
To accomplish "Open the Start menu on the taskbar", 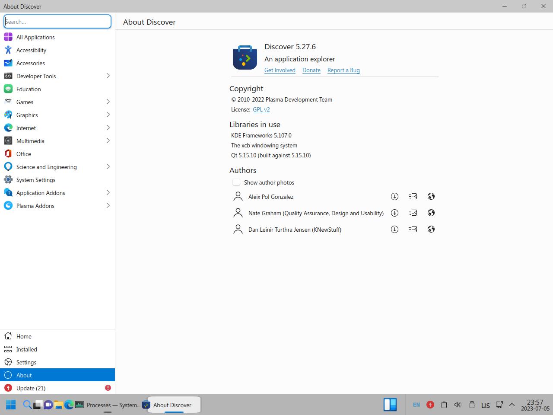I will click(x=11, y=405).
